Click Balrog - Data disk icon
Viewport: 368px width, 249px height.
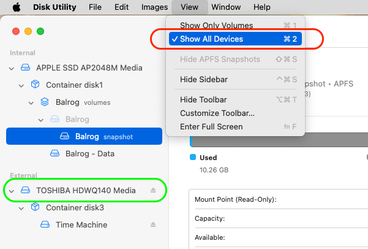click(54, 153)
